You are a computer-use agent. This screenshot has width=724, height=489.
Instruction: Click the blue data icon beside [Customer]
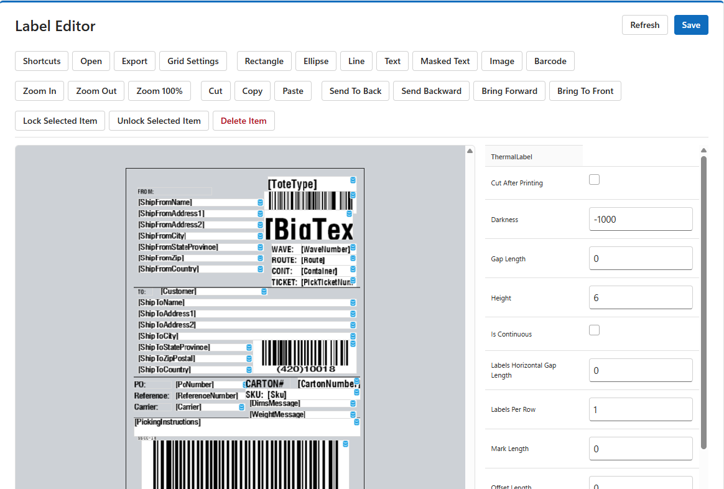(264, 292)
